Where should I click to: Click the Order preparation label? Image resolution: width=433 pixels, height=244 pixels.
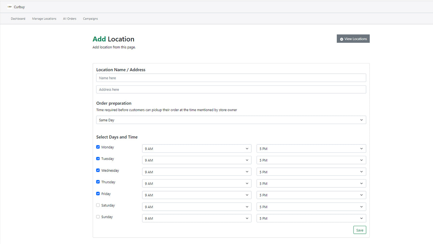[114, 103]
